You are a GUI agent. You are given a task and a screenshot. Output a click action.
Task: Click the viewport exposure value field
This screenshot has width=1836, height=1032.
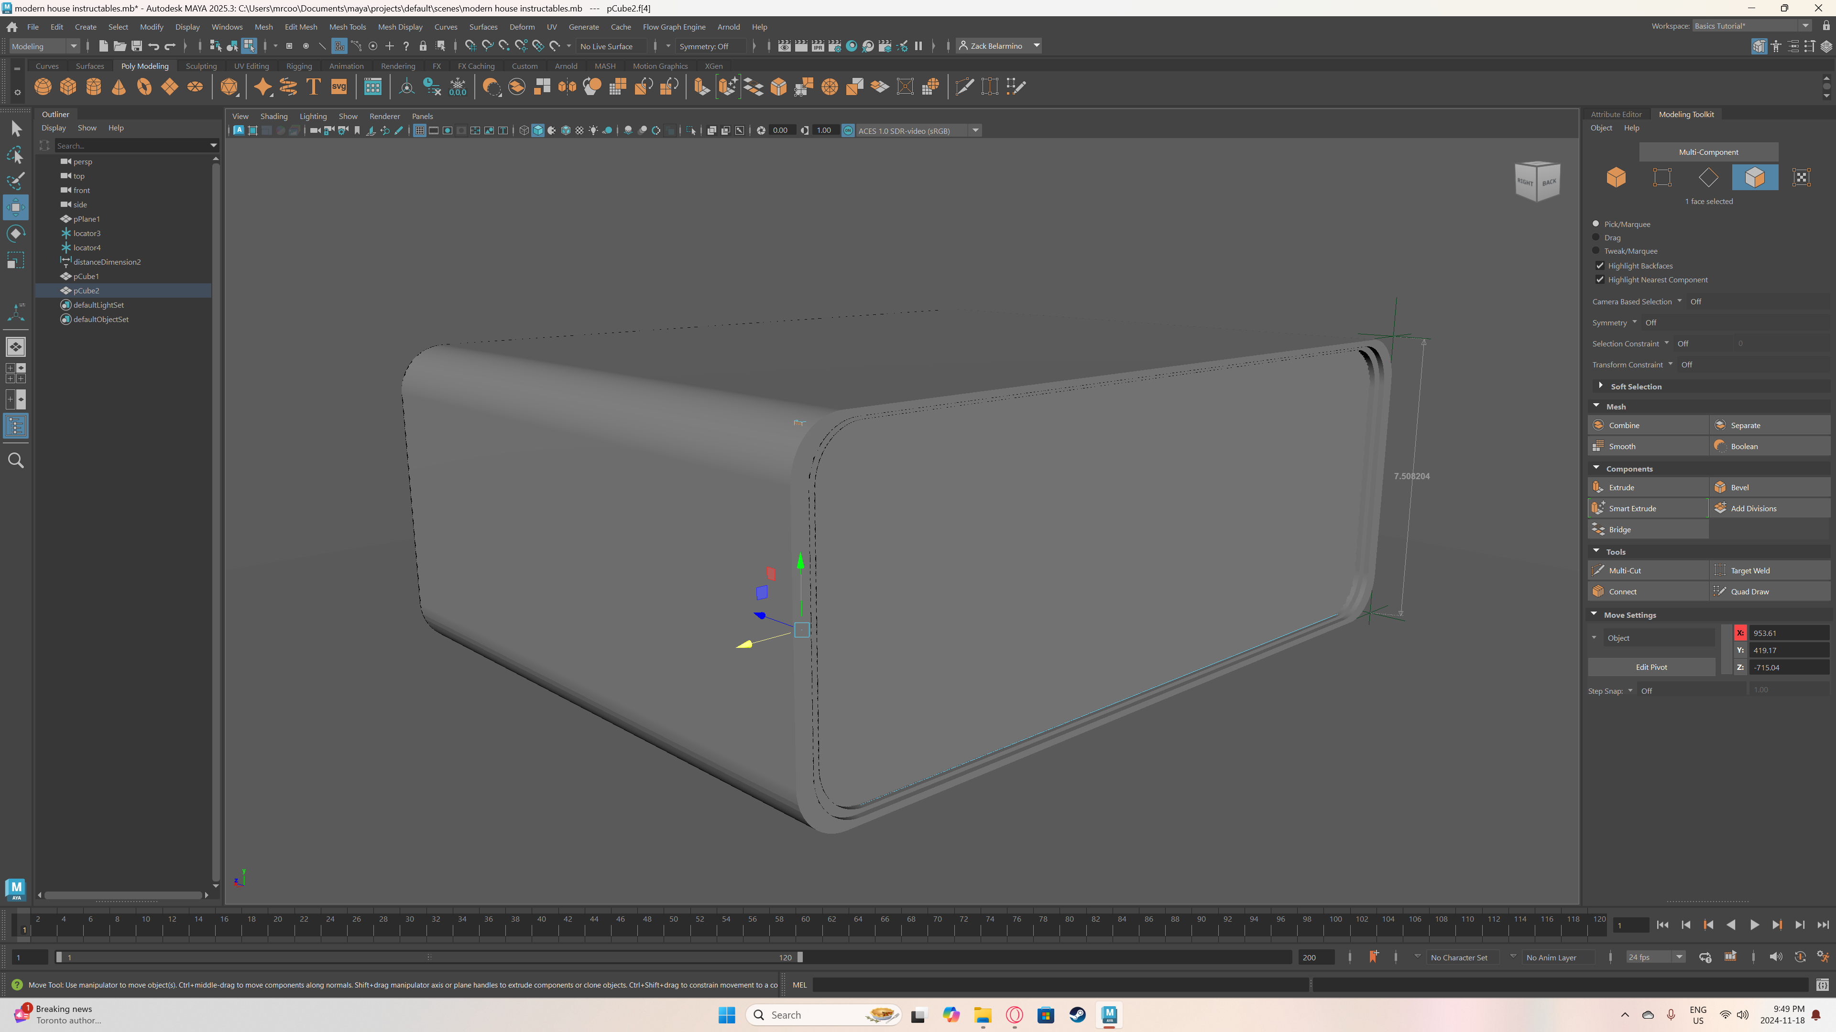(x=782, y=130)
